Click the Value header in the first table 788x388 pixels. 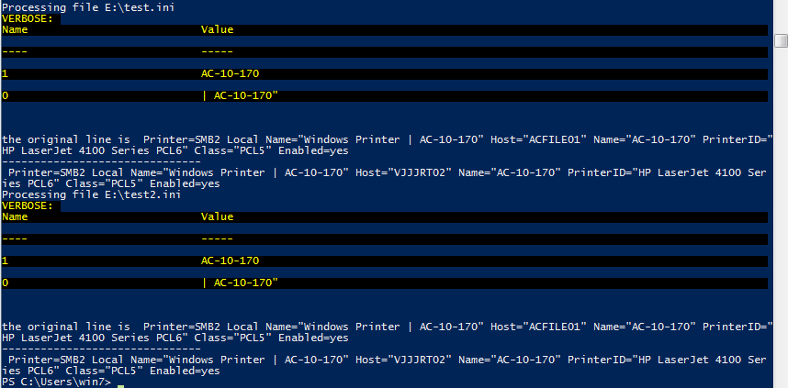(217, 29)
